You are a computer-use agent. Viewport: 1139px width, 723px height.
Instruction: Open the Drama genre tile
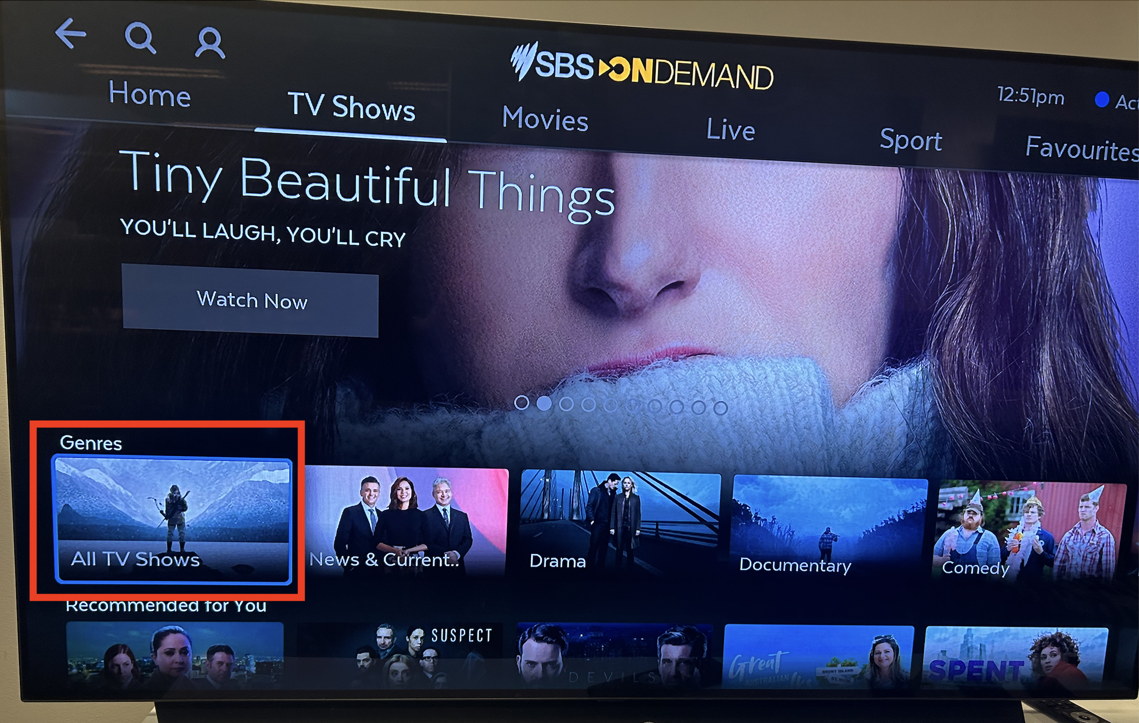[620, 524]
